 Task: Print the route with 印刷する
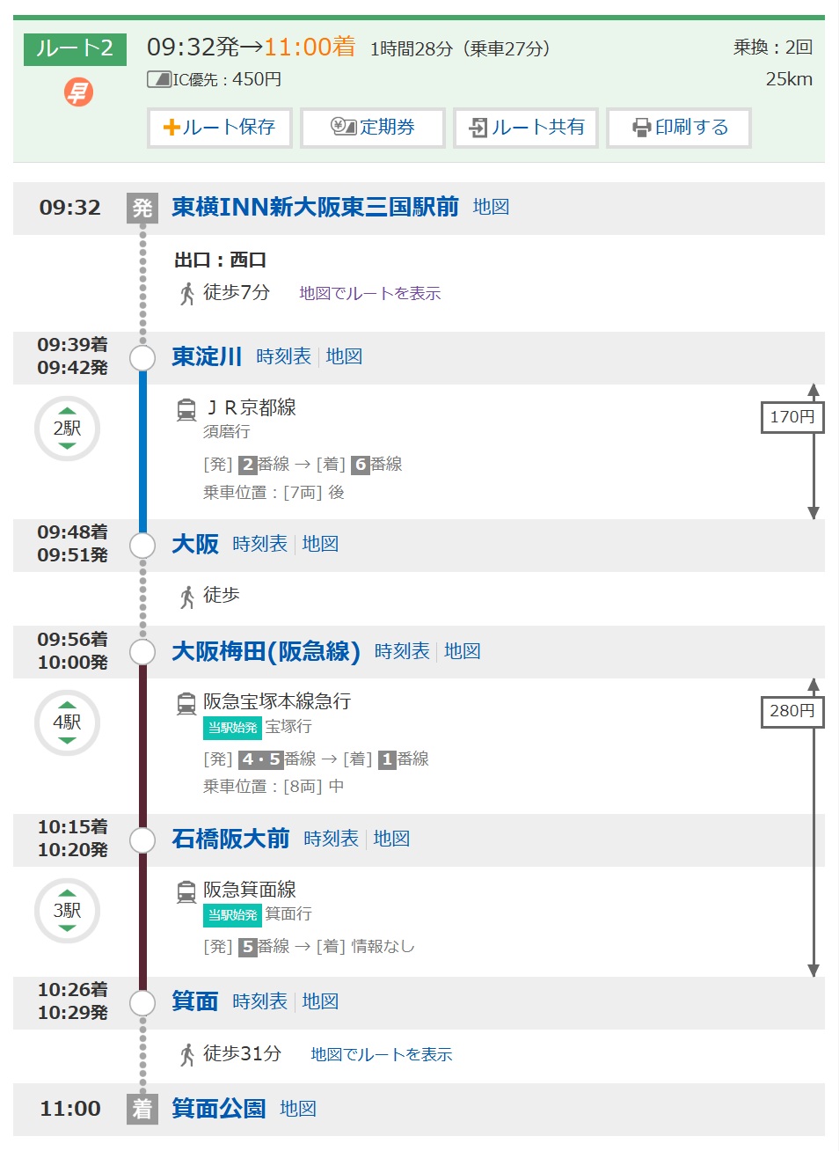click(x=679, y=128)
